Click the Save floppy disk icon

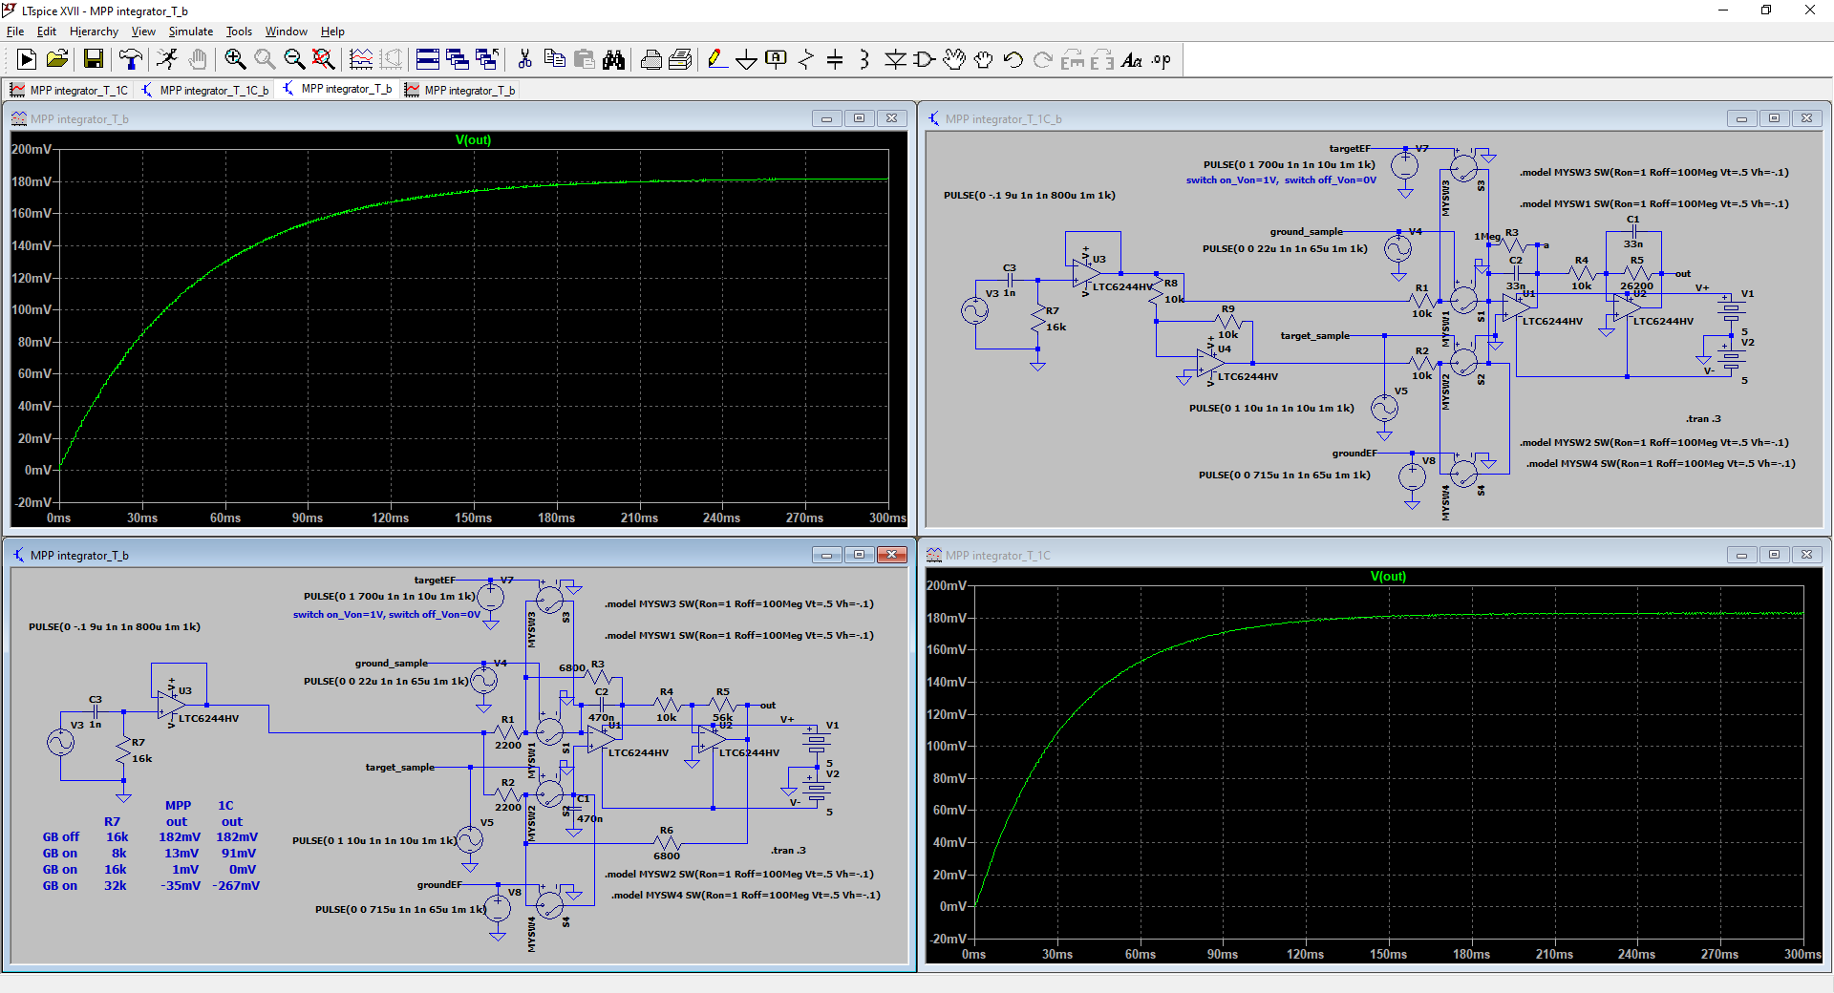click(x=94, y=60)
